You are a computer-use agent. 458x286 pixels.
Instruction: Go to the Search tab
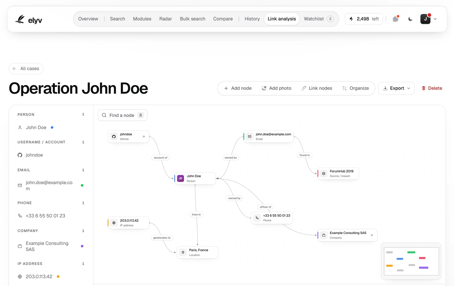click(117, 19)
